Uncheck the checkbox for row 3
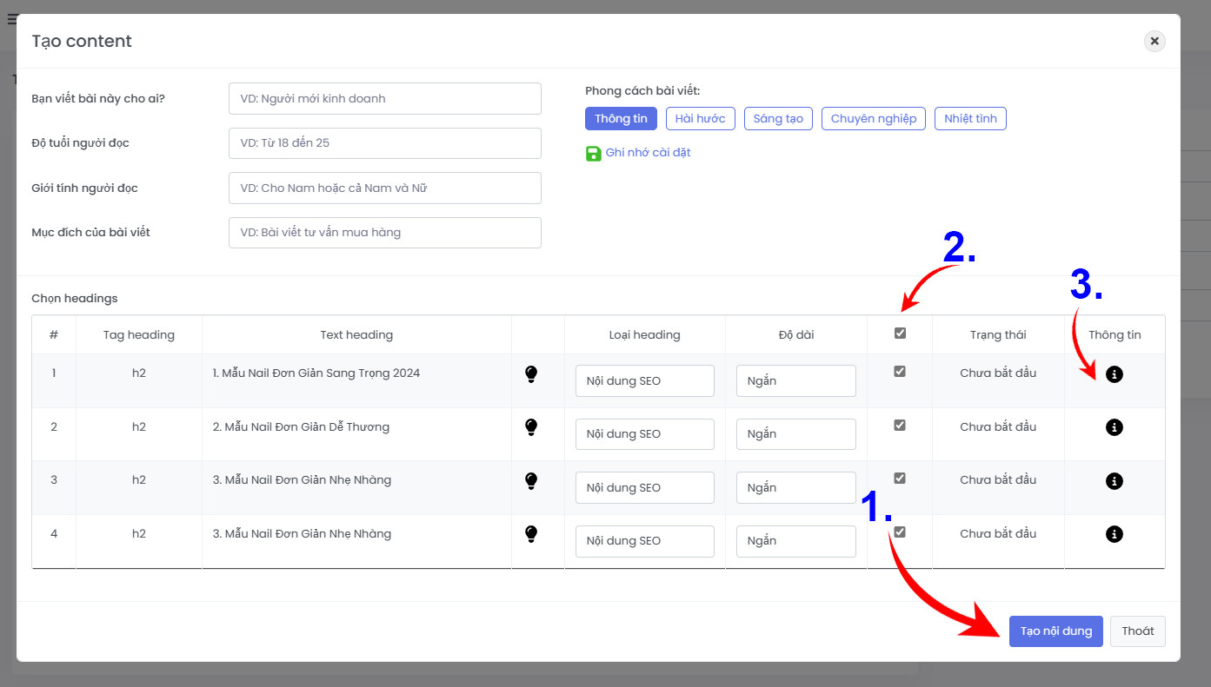Viewport: 1211px width, 687px height. [900, 479]
